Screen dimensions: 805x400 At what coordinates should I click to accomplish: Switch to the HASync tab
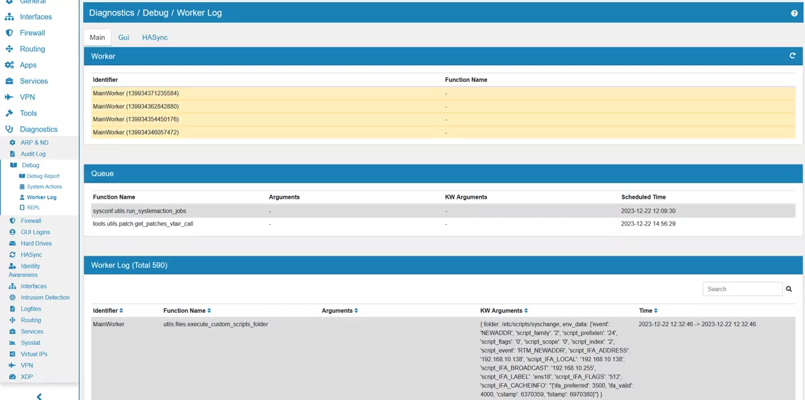tap(155, 38)
